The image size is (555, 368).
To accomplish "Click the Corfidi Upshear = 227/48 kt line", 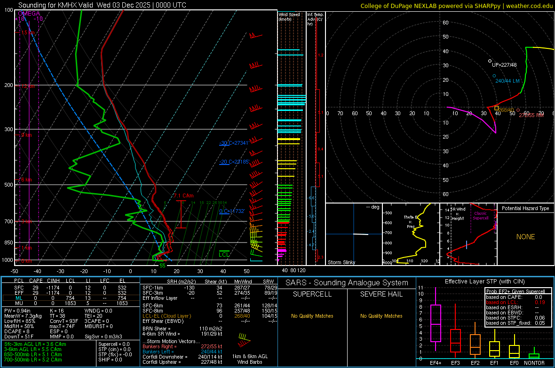I will (x=182, y=361).
